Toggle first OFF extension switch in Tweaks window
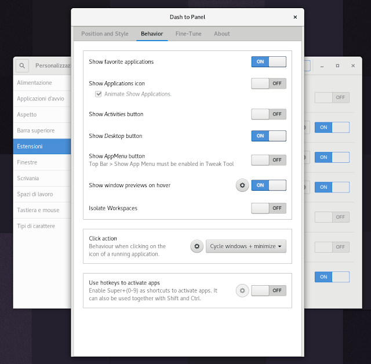Screen dimensions: 371x364 point(332,97)
